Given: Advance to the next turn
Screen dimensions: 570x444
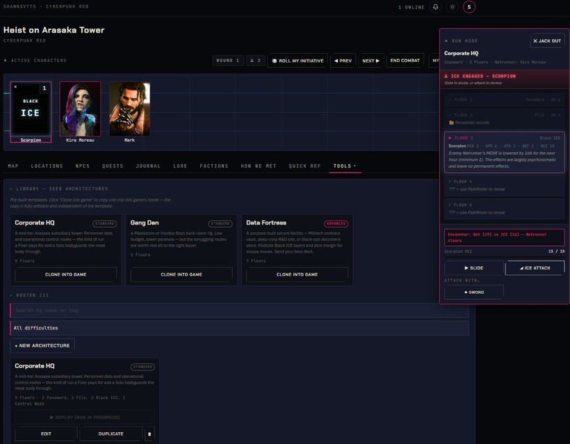Looking at the screenshot, I should [370, 60].
